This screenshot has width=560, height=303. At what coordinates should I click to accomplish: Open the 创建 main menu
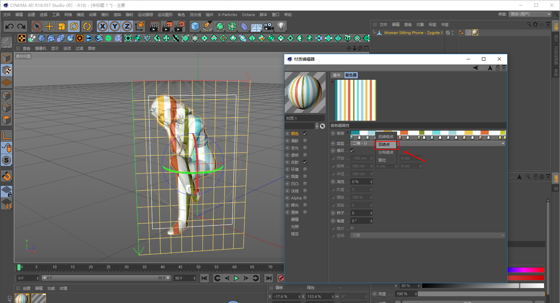click(x=31, y=15)
